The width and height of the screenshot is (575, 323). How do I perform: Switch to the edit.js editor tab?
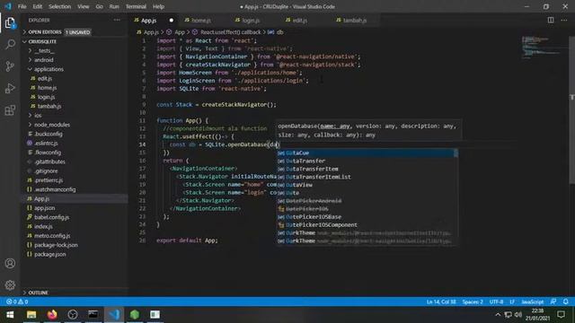(300, 20)
